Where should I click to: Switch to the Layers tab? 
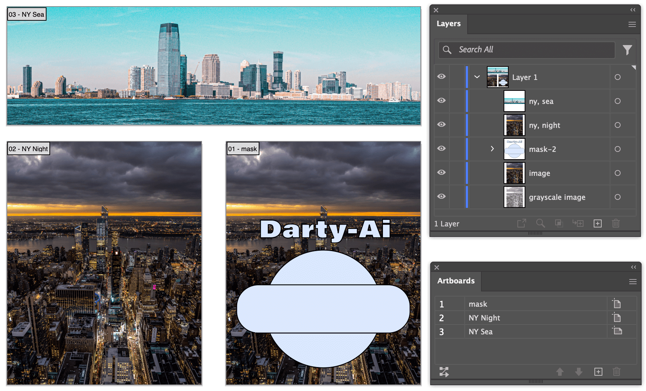(449, 24)
